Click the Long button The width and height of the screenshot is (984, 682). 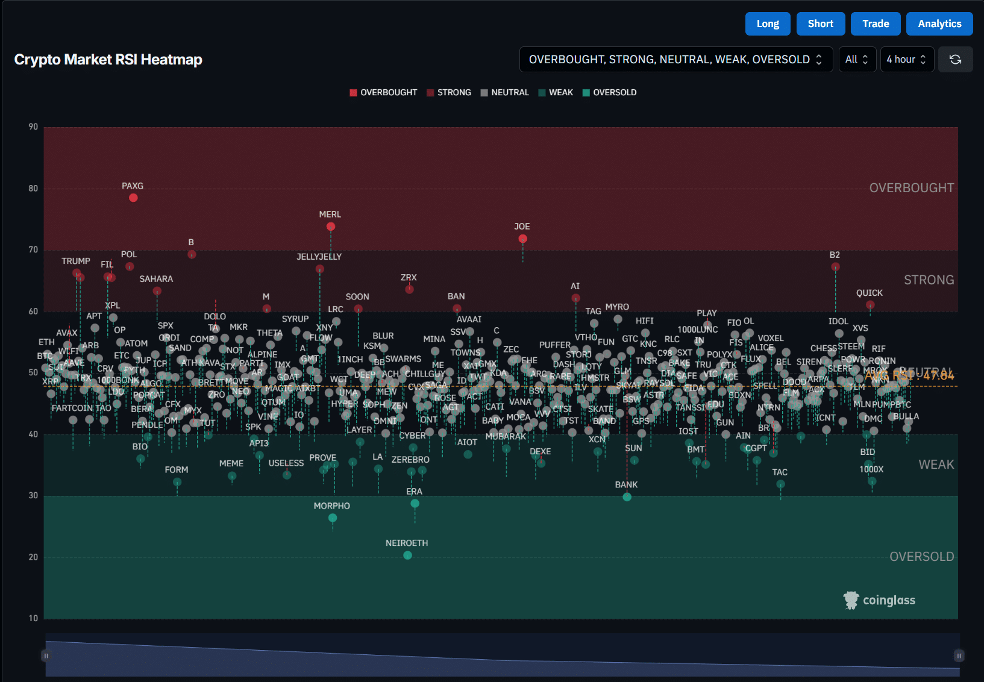768,23
